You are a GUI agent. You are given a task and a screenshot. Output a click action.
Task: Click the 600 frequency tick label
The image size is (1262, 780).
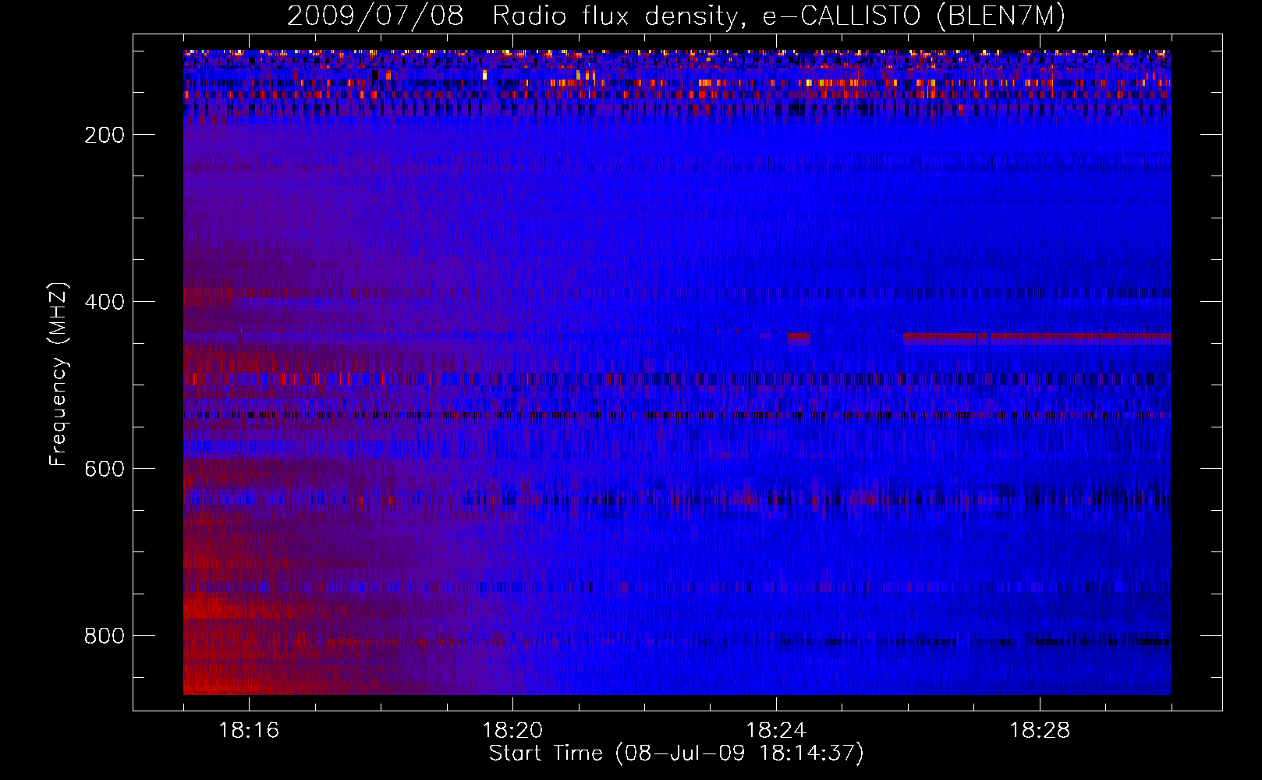click(x=105, y=469)
